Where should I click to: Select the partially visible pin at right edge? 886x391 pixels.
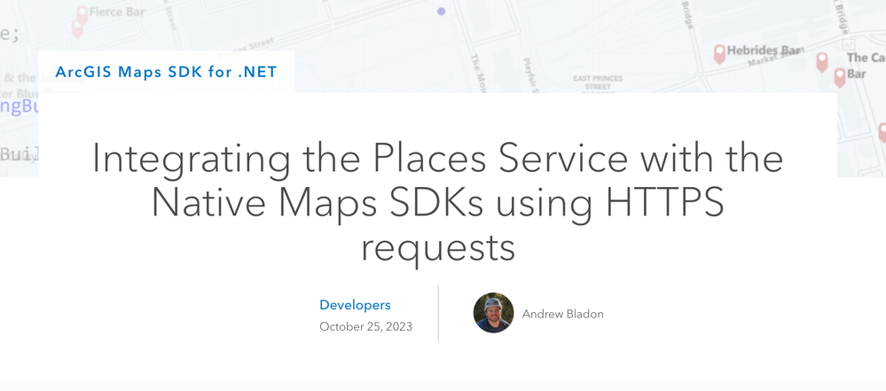pyautogui.click(x=882, y=133)
